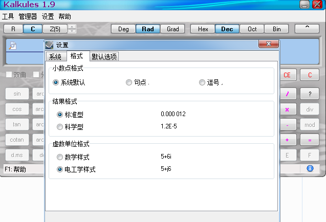Switch number base to Oct
The image size is (326, 222).
[x=252, y=29]
